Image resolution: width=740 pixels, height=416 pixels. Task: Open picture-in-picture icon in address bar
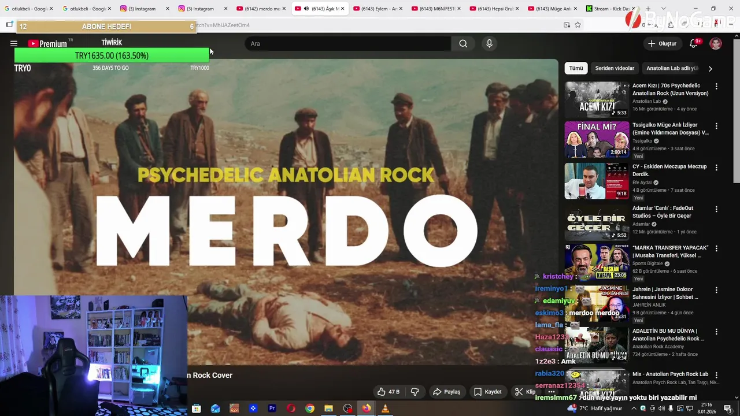(x=567, y=25)
